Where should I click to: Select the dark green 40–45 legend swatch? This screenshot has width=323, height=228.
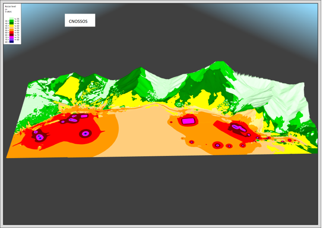coord(11,23)
